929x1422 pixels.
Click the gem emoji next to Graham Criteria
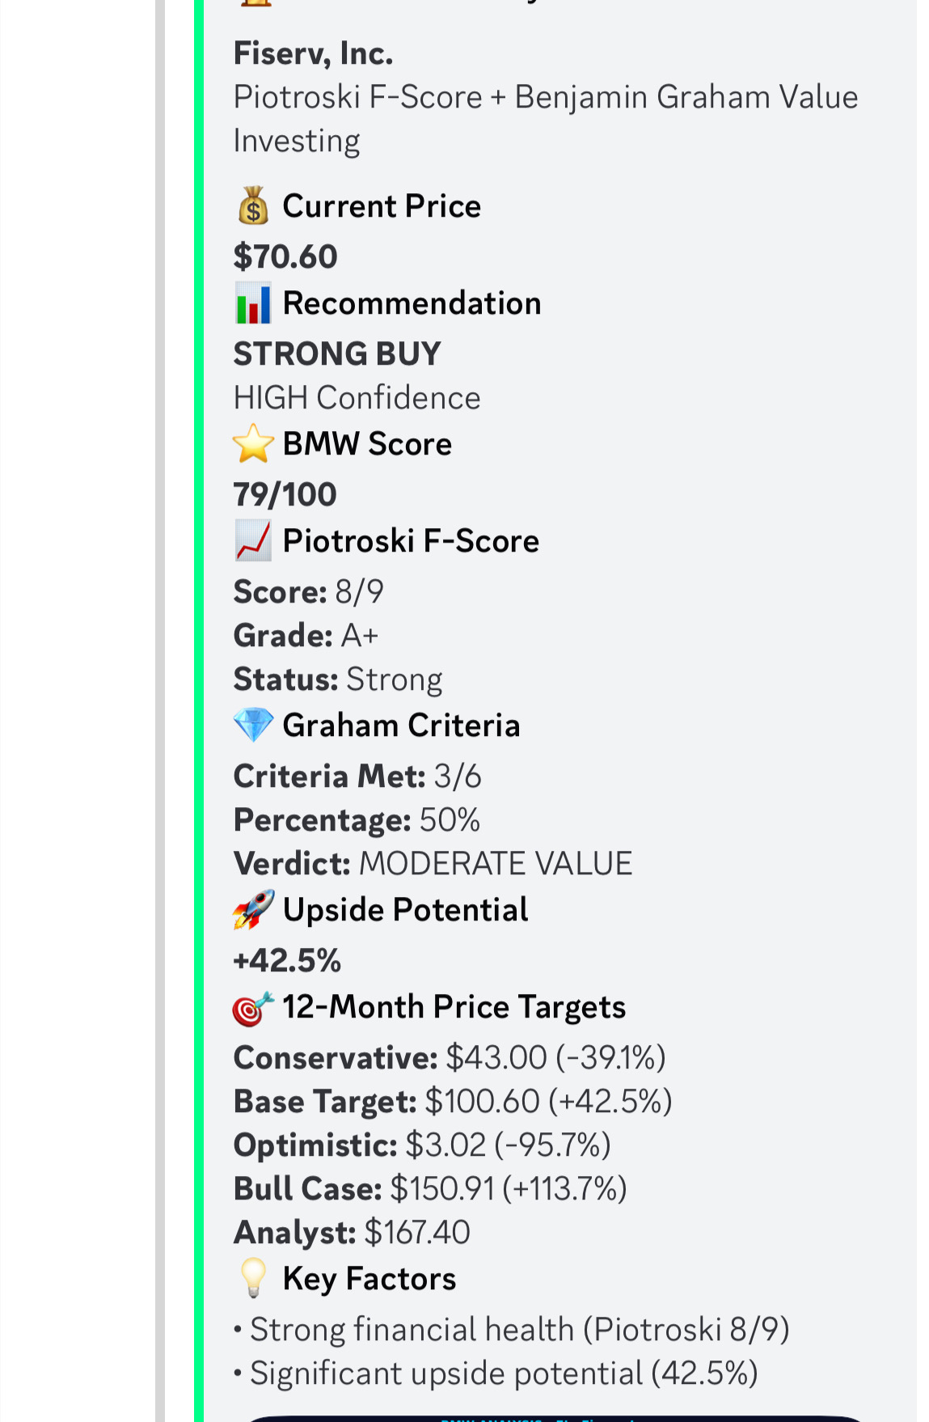[253, 726]
